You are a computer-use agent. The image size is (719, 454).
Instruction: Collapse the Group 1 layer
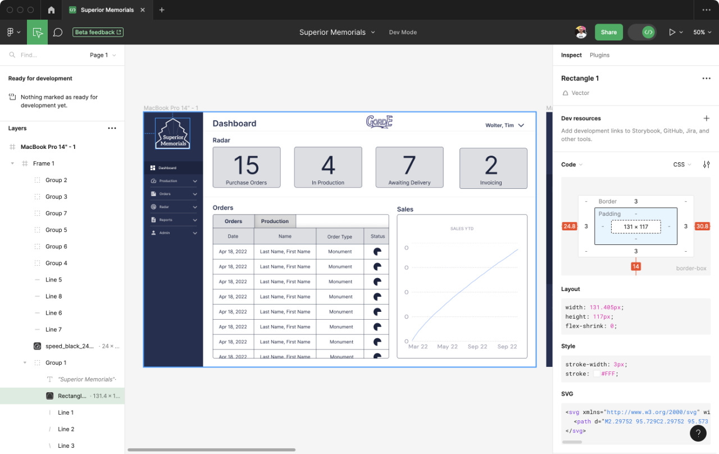point(25,363)
